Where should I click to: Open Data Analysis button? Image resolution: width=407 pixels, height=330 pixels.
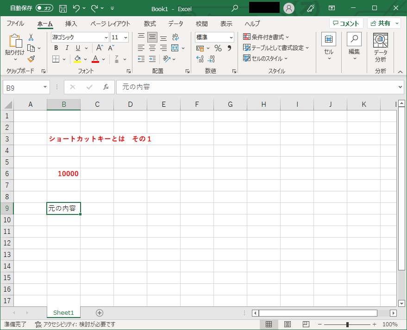coord(381,48)
